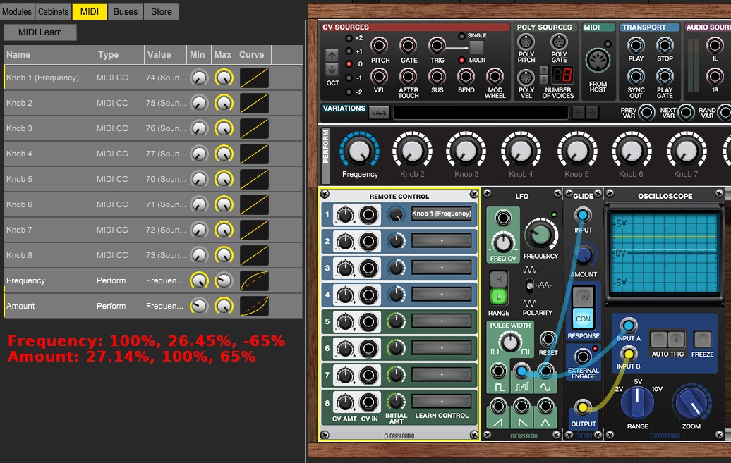This screenshot has width=731, height=463.
Task: Click the oscilloscope ZOOM knob
Action: pyautogui.click(x=691, y=403)
